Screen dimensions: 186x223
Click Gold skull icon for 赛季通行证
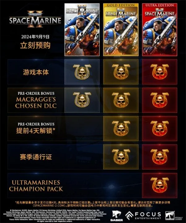tap(121, 157)
